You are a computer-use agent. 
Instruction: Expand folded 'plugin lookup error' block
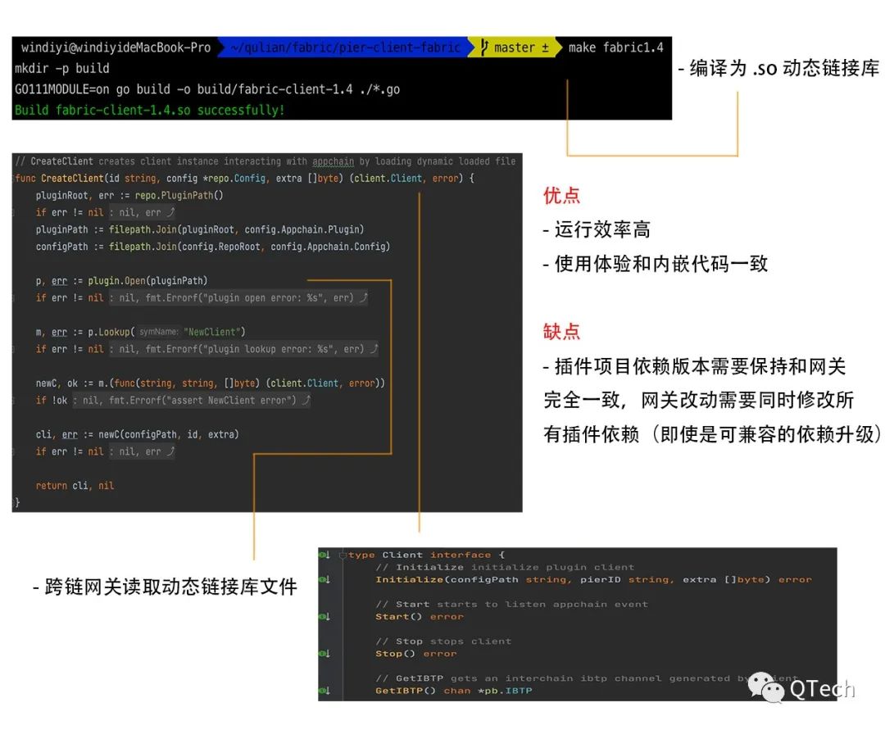coord(244,349)
